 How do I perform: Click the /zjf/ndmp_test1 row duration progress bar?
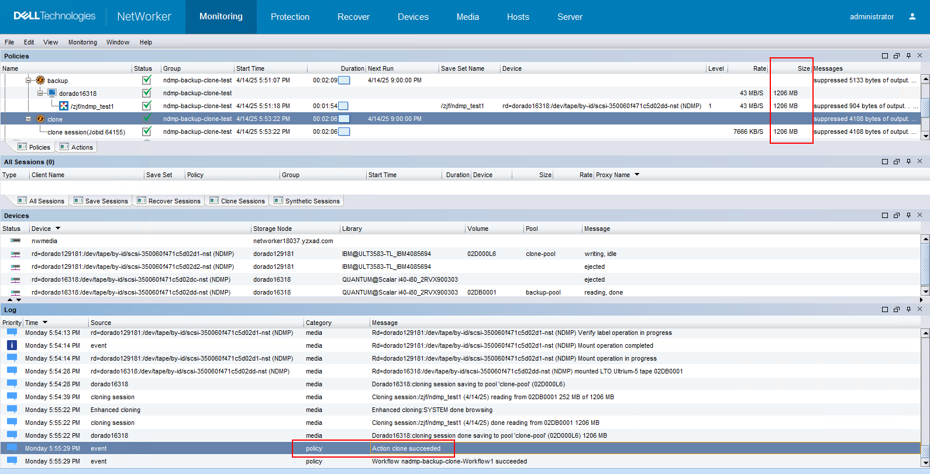[343, 106]
